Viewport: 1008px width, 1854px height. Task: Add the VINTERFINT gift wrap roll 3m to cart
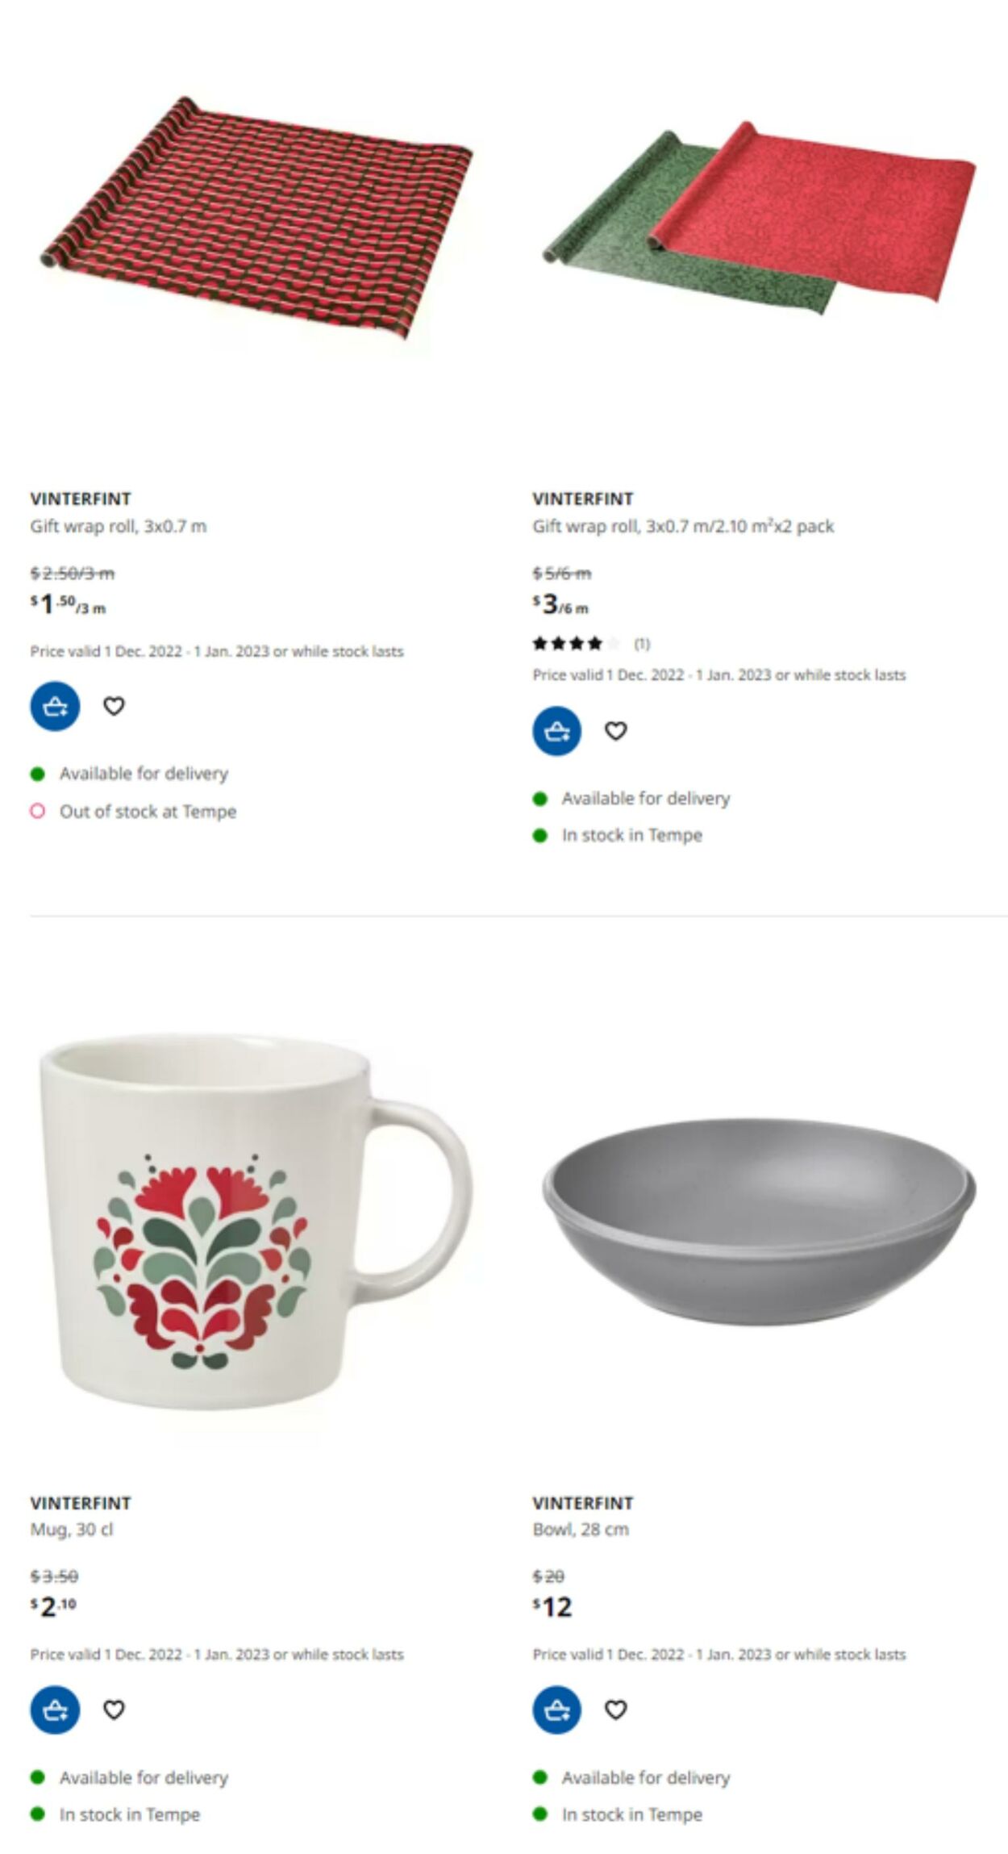(x=53, y=705)
